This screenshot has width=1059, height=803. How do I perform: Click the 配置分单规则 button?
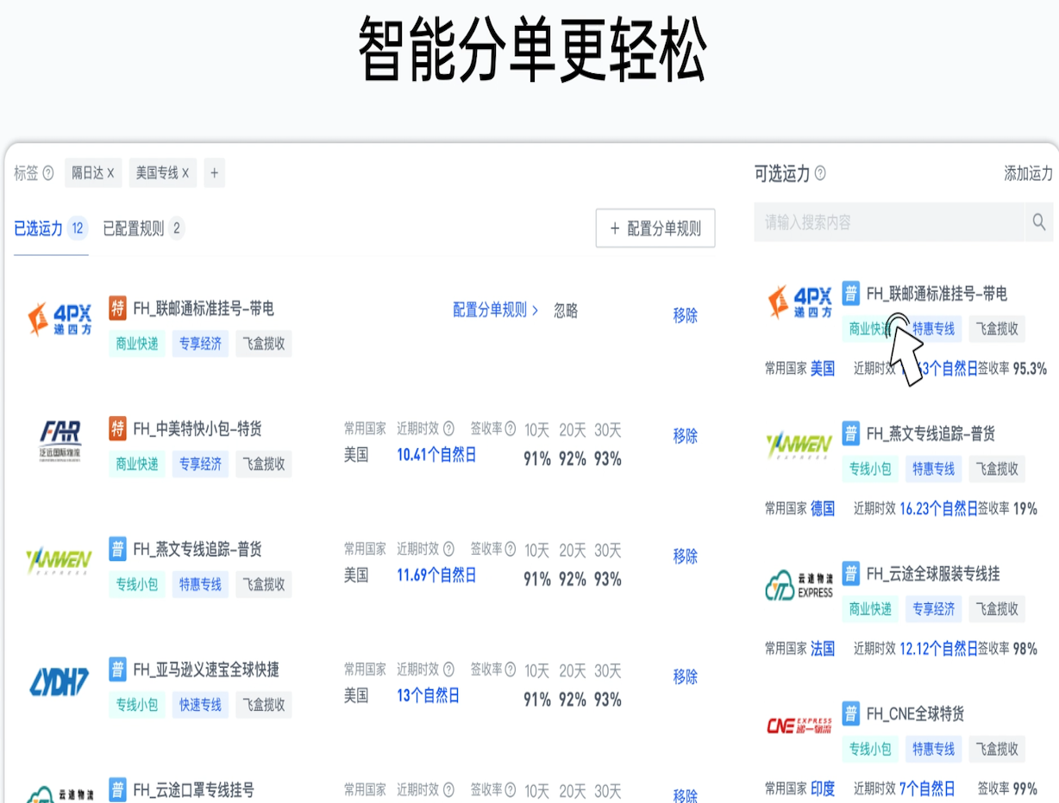tap(655, 228)
